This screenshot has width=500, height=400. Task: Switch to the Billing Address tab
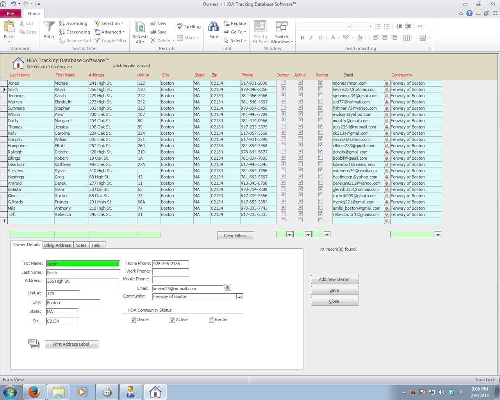coord(57,245)
